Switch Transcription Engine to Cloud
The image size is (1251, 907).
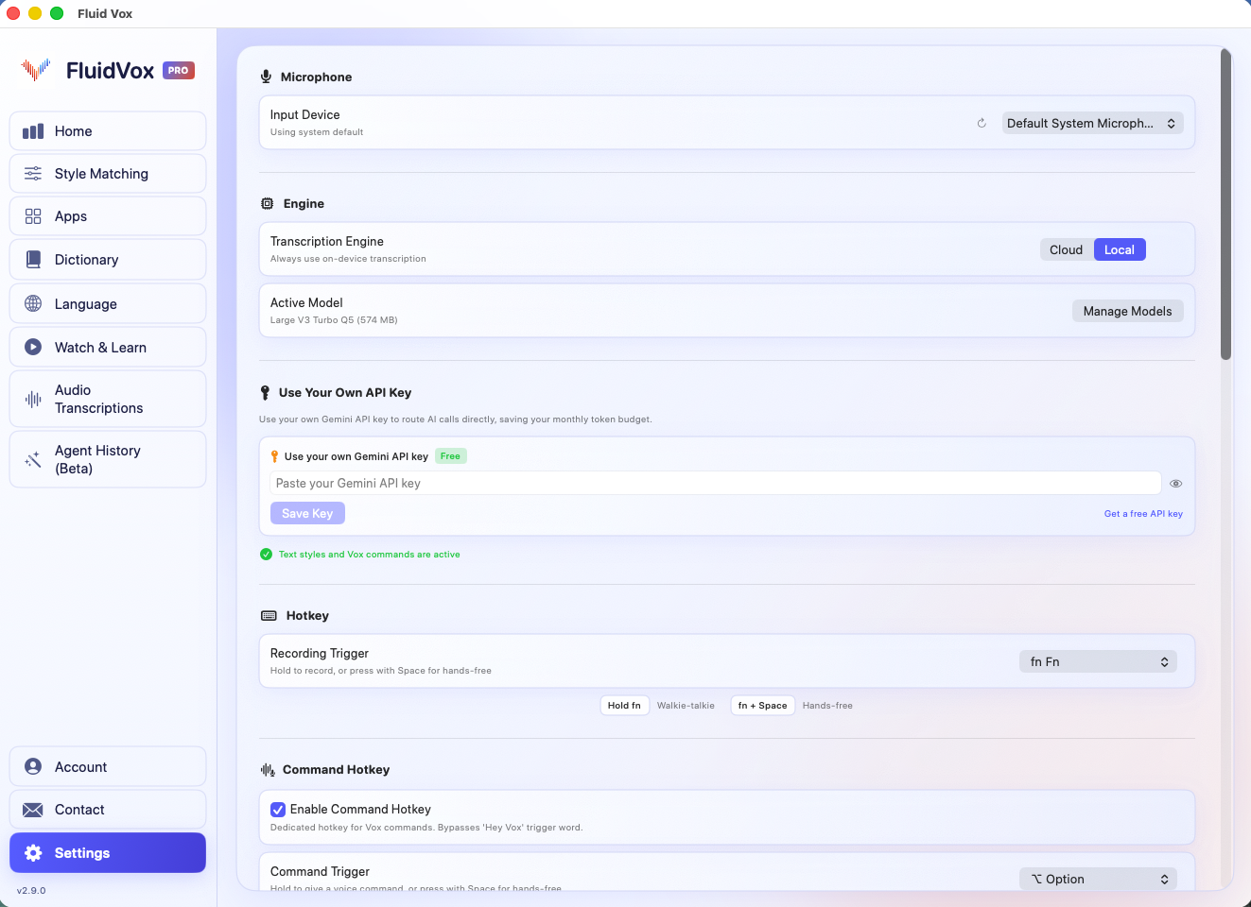[x=1066, y=249]
